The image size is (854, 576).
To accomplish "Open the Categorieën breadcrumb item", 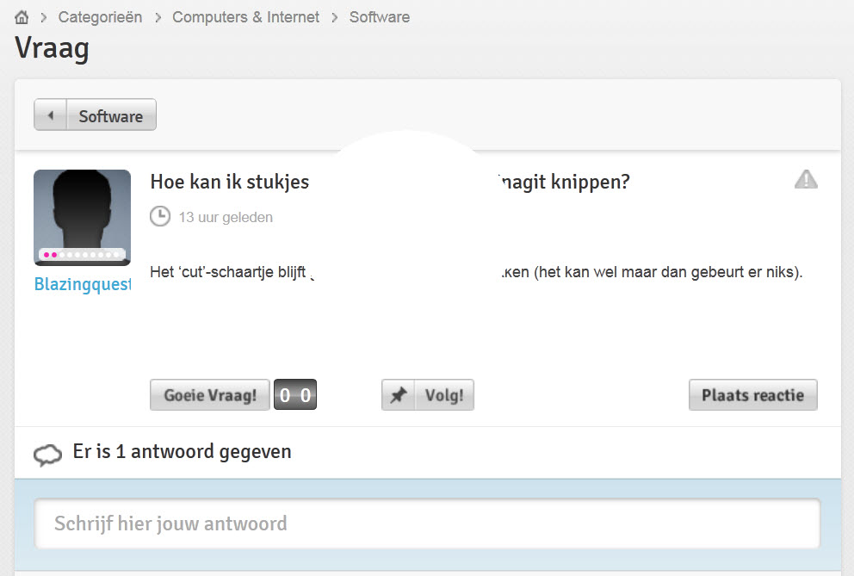I will pos(100,15).
